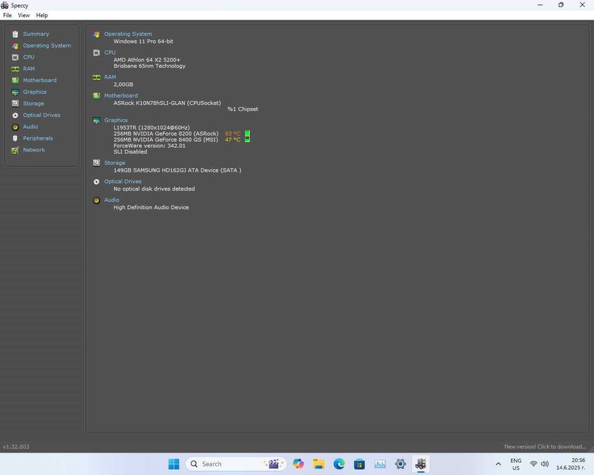
Task: Click the Graphics monitor icon in the sidebar
Action: pyautogui.click(x=15, y=92)
